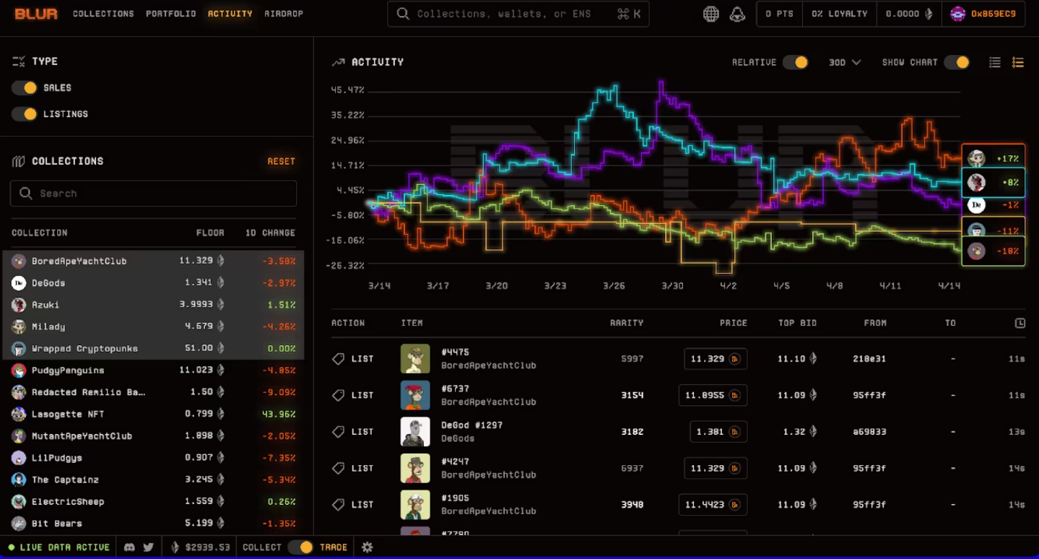Switch the Collect/Trade mode toggle
1039x559 pixels.
(300, 547)
